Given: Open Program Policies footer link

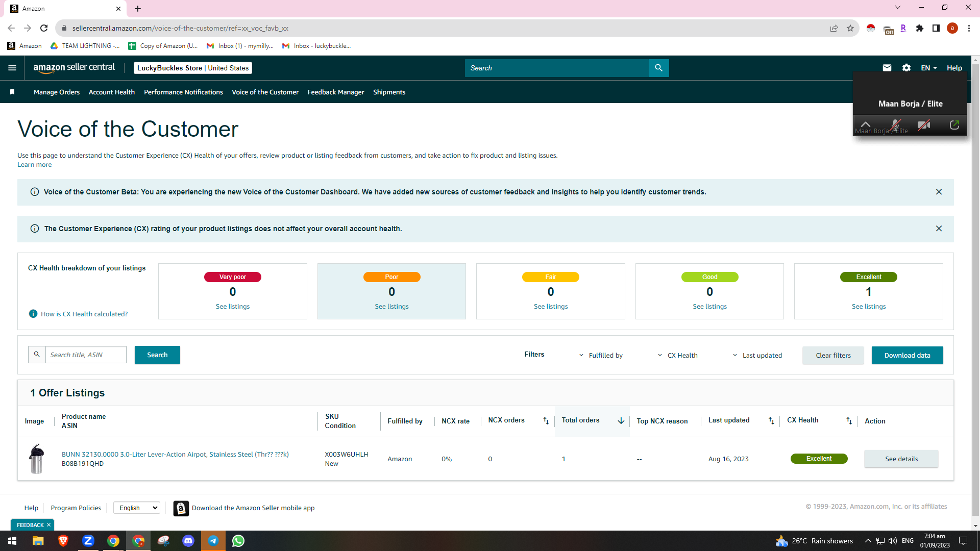Looking at the screenshot, I should coord(76,508).
